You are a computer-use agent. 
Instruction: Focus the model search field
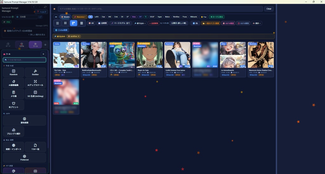[160, 9]
